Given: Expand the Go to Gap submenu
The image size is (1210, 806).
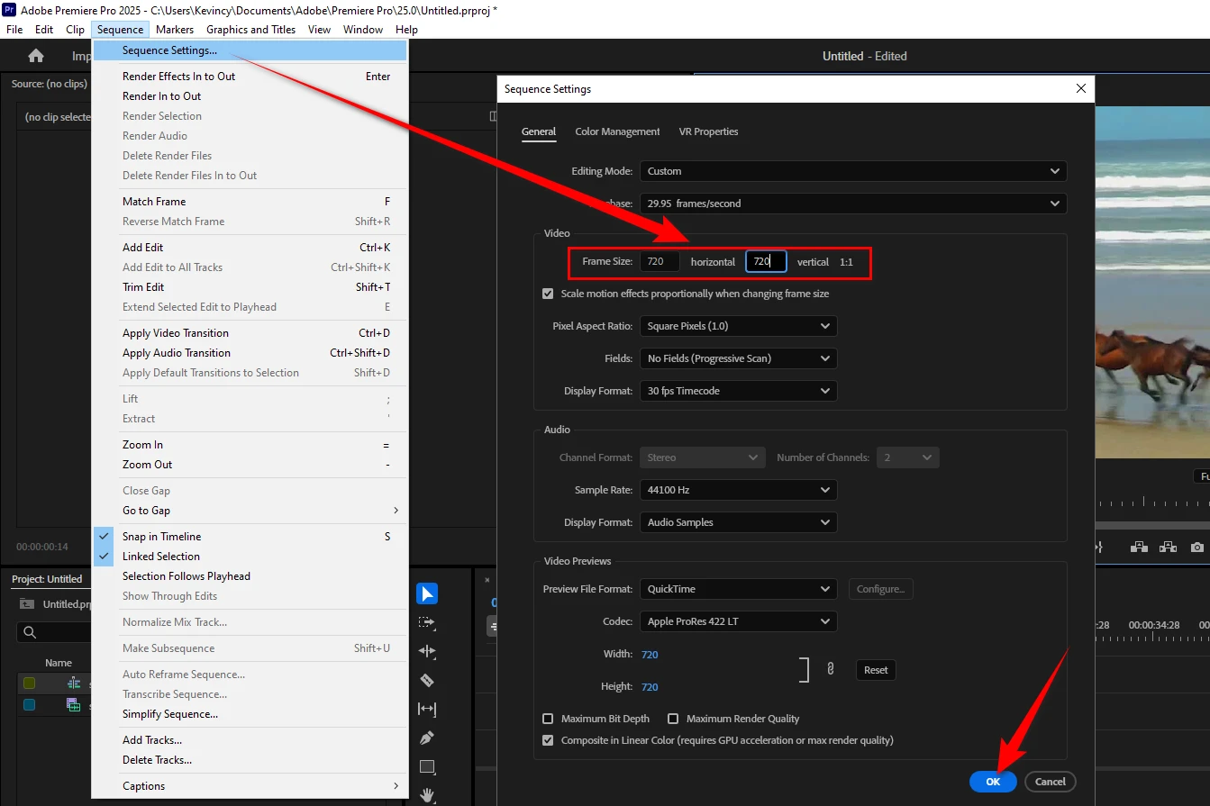Looking at the screenshot, I should 250,511.
